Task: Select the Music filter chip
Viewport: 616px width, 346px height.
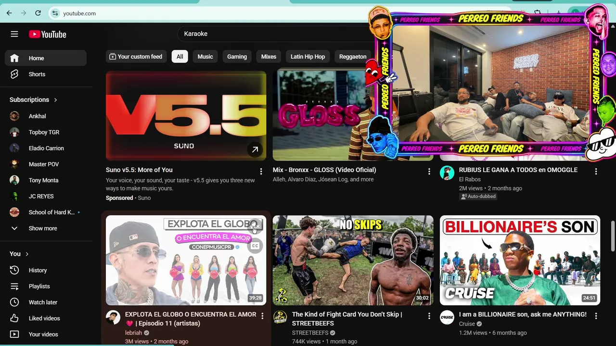Action: click(x=205, y=57)
